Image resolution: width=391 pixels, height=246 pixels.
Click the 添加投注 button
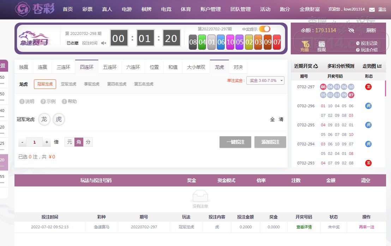[270, 142]
